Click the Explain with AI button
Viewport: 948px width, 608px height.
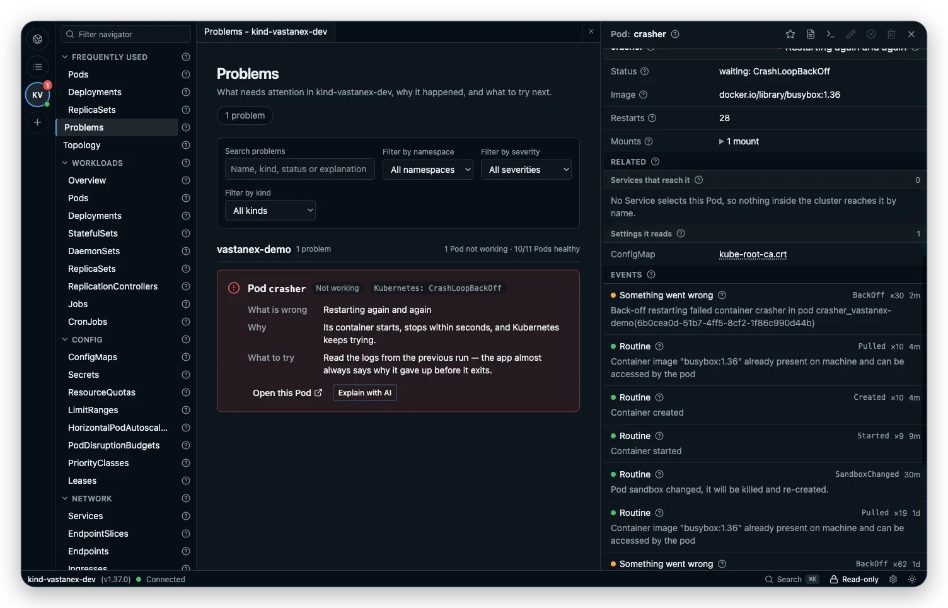pos(365,393)
